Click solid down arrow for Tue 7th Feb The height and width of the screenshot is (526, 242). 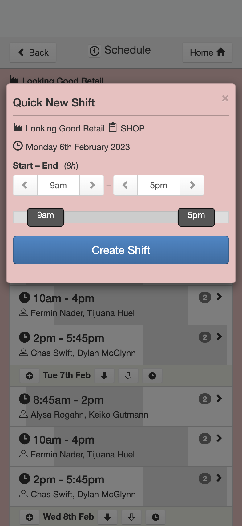click(104, 376)
